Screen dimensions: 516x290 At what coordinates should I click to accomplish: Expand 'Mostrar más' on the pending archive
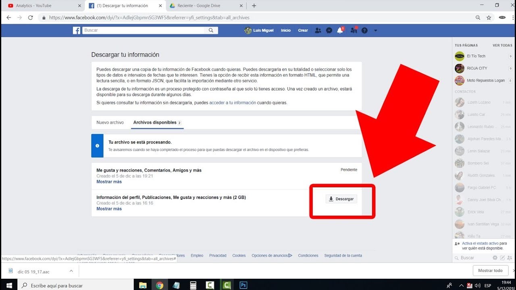(x=109, y=181)
